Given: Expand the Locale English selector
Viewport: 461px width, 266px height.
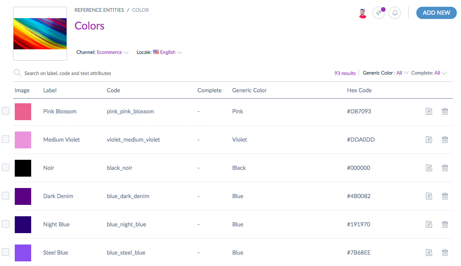Looking at the screenshot, I should click(x=171, y=52).
